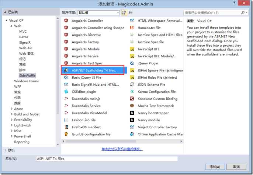This screenshot has height=175, width=253.
Task: Switch to medium icons grid view
Action: (x=124, y=12)
